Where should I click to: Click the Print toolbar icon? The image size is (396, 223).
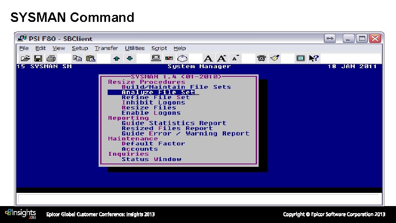[x=51, y=58]
